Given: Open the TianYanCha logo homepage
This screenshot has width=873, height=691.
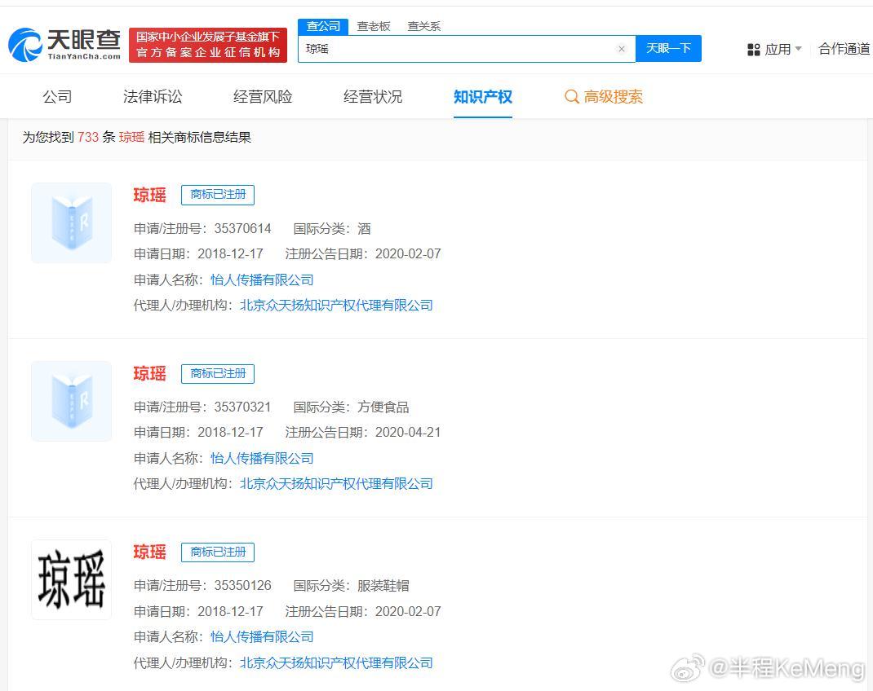Looking at the screenshot, I should coord(64,45).
